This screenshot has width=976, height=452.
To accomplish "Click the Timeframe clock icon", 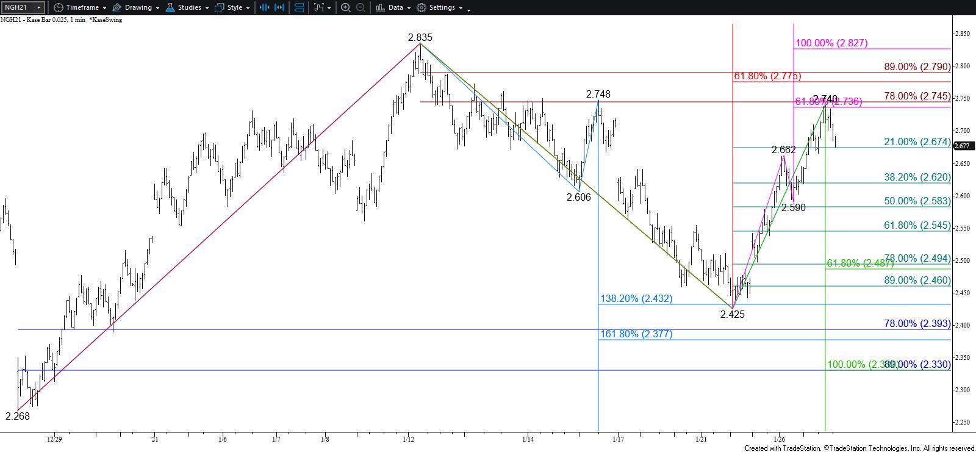I will tap(58, 8).
